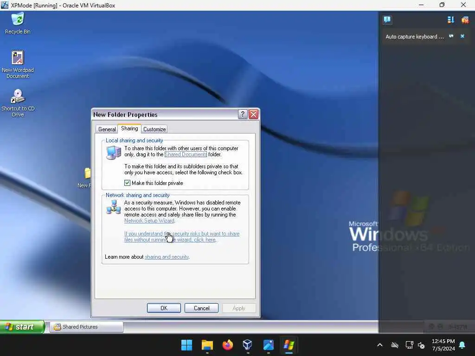Switch to the General tab
The height and width of the screenshot is (356, 475).
point(107,129)
